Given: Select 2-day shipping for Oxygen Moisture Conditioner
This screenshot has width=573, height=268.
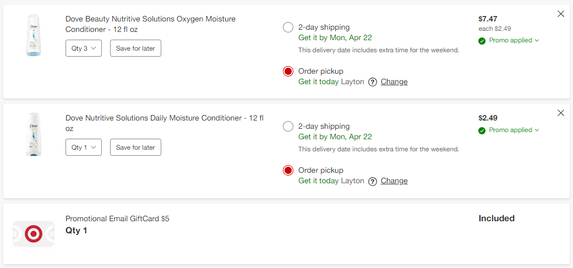Looking at the screenshot, I should (288, 27).
